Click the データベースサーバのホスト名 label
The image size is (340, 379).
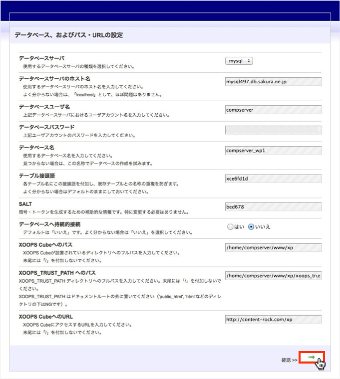pyautogui.click(x=55, y=79)
